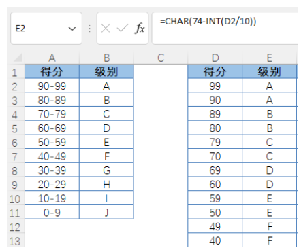The width and height of the screenshot is (299, 252).
Task: Select column A header
Action: tap(52, 58)
